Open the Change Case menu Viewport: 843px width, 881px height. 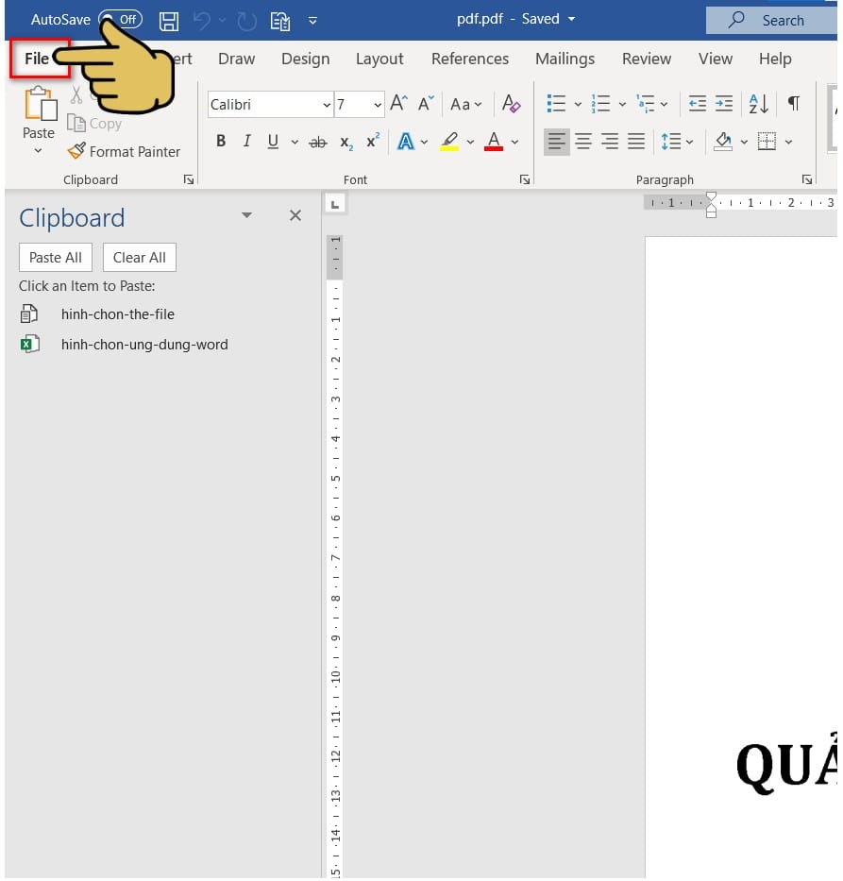pyautogui.click(x=466, y=105)
